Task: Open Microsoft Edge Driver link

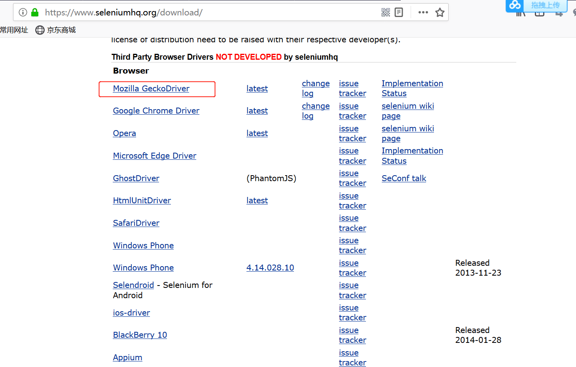Action: (154, 156)
